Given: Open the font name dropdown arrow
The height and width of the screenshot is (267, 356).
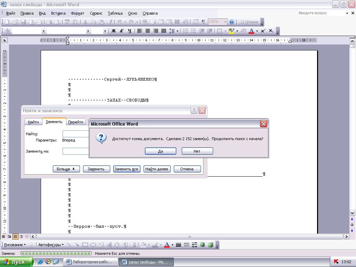Looking at the screenshot, I should tap(88, 31).
